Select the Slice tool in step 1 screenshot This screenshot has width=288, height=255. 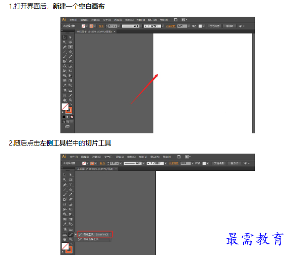pyautogui.click(x=71, y=95)
